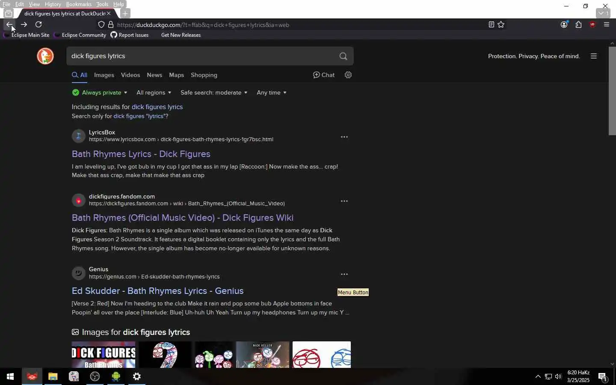
Task: Reload the current page
Action: 38,25
